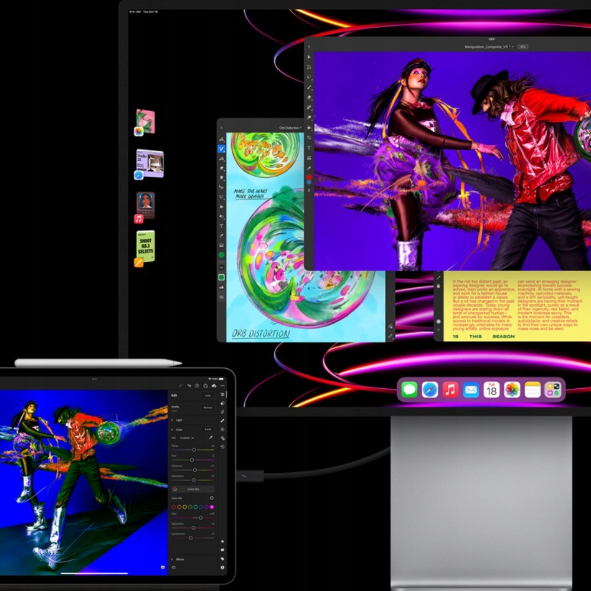Select the Eraser tool in Photoshop
Image resolution: width=591 pixels, height=591 pixels.
click(309, 97)
